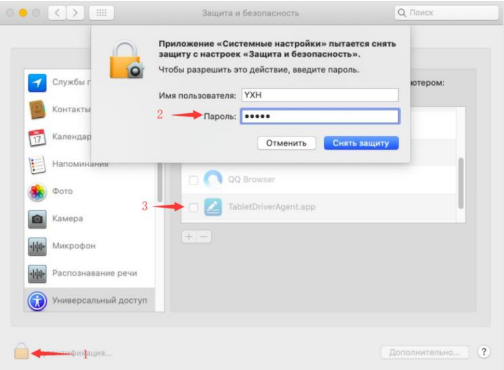Open the Contacts book icon
This screenshot has width=504, height=370.
(x=37, y=109)
